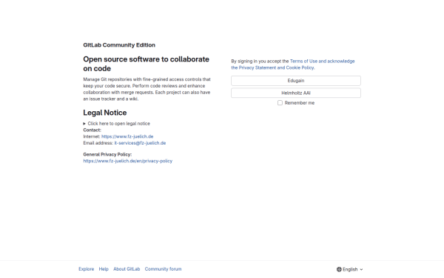Viewport: 444px width, 278px height.
Task: Click the 'Click here to open legal notice' text
Action: click(x=118, y=124)
